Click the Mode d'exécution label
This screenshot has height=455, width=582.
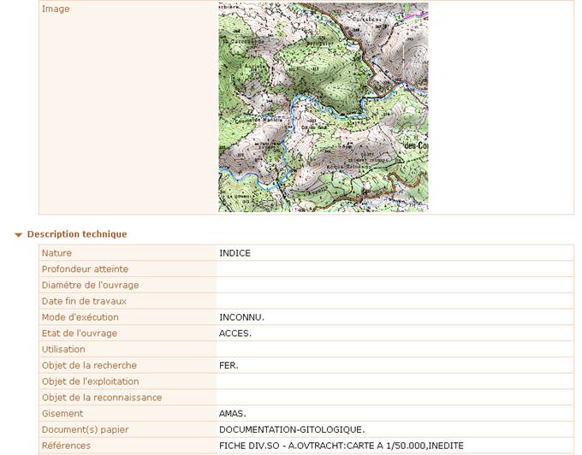pyautogui.click(x=80, y=317)
